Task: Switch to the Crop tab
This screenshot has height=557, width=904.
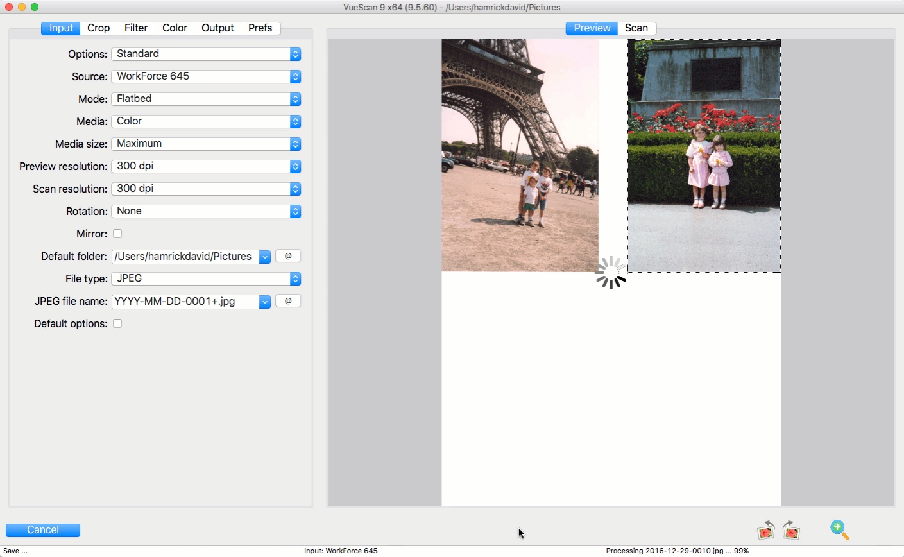Action: click(x=98, y=28)
